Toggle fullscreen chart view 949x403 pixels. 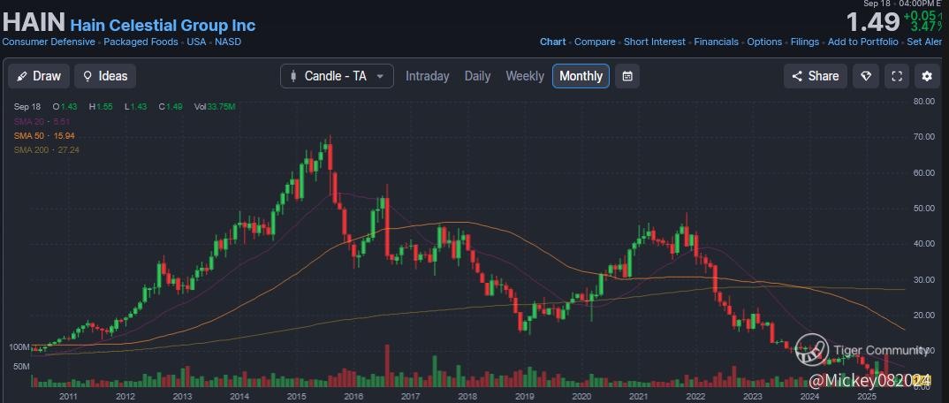[x=897, y=76]
